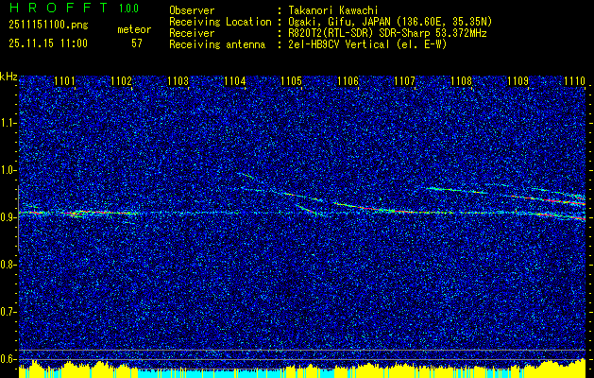This screenshot has width=594, height=378.
Task: Click the 25.11.15 11:00 timestamp
Action: tap(47, 43)
